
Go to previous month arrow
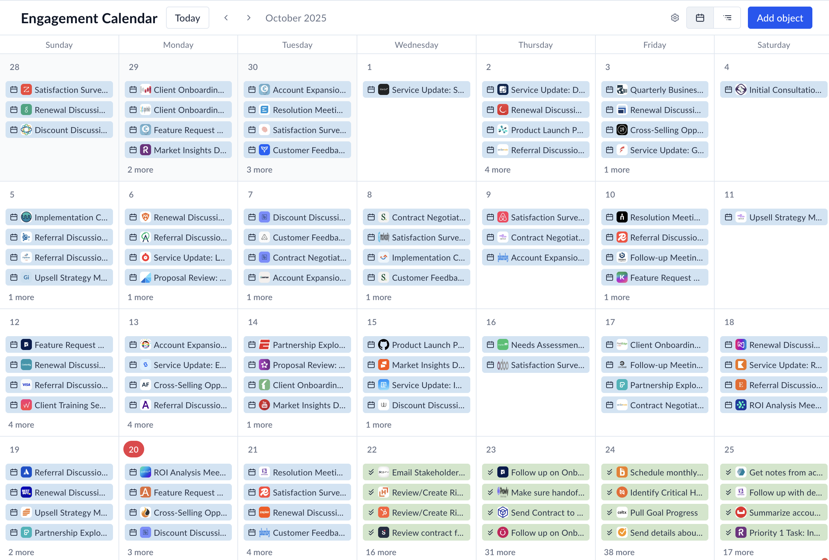coord(226,18)
